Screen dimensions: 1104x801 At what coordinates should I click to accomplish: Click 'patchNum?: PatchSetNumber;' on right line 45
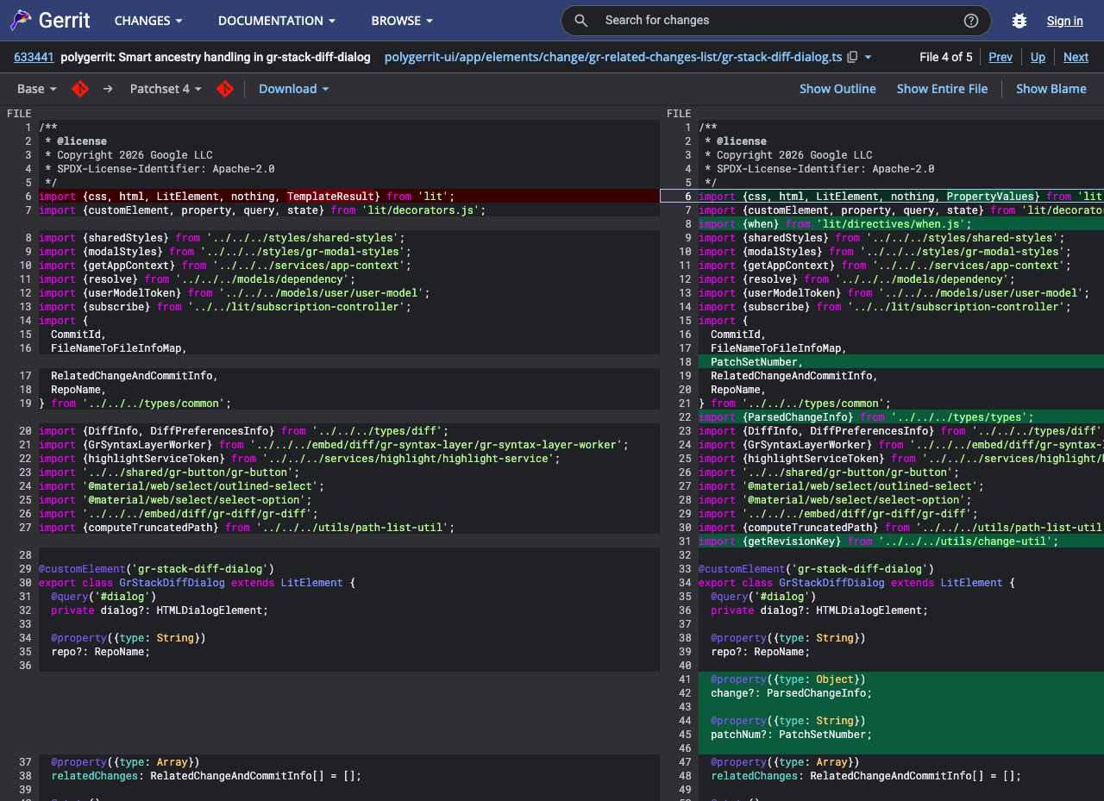click(792, 735)
